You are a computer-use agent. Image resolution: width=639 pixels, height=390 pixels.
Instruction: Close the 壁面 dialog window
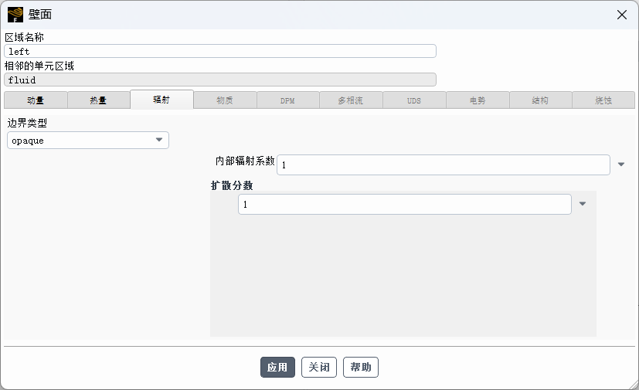621,15
